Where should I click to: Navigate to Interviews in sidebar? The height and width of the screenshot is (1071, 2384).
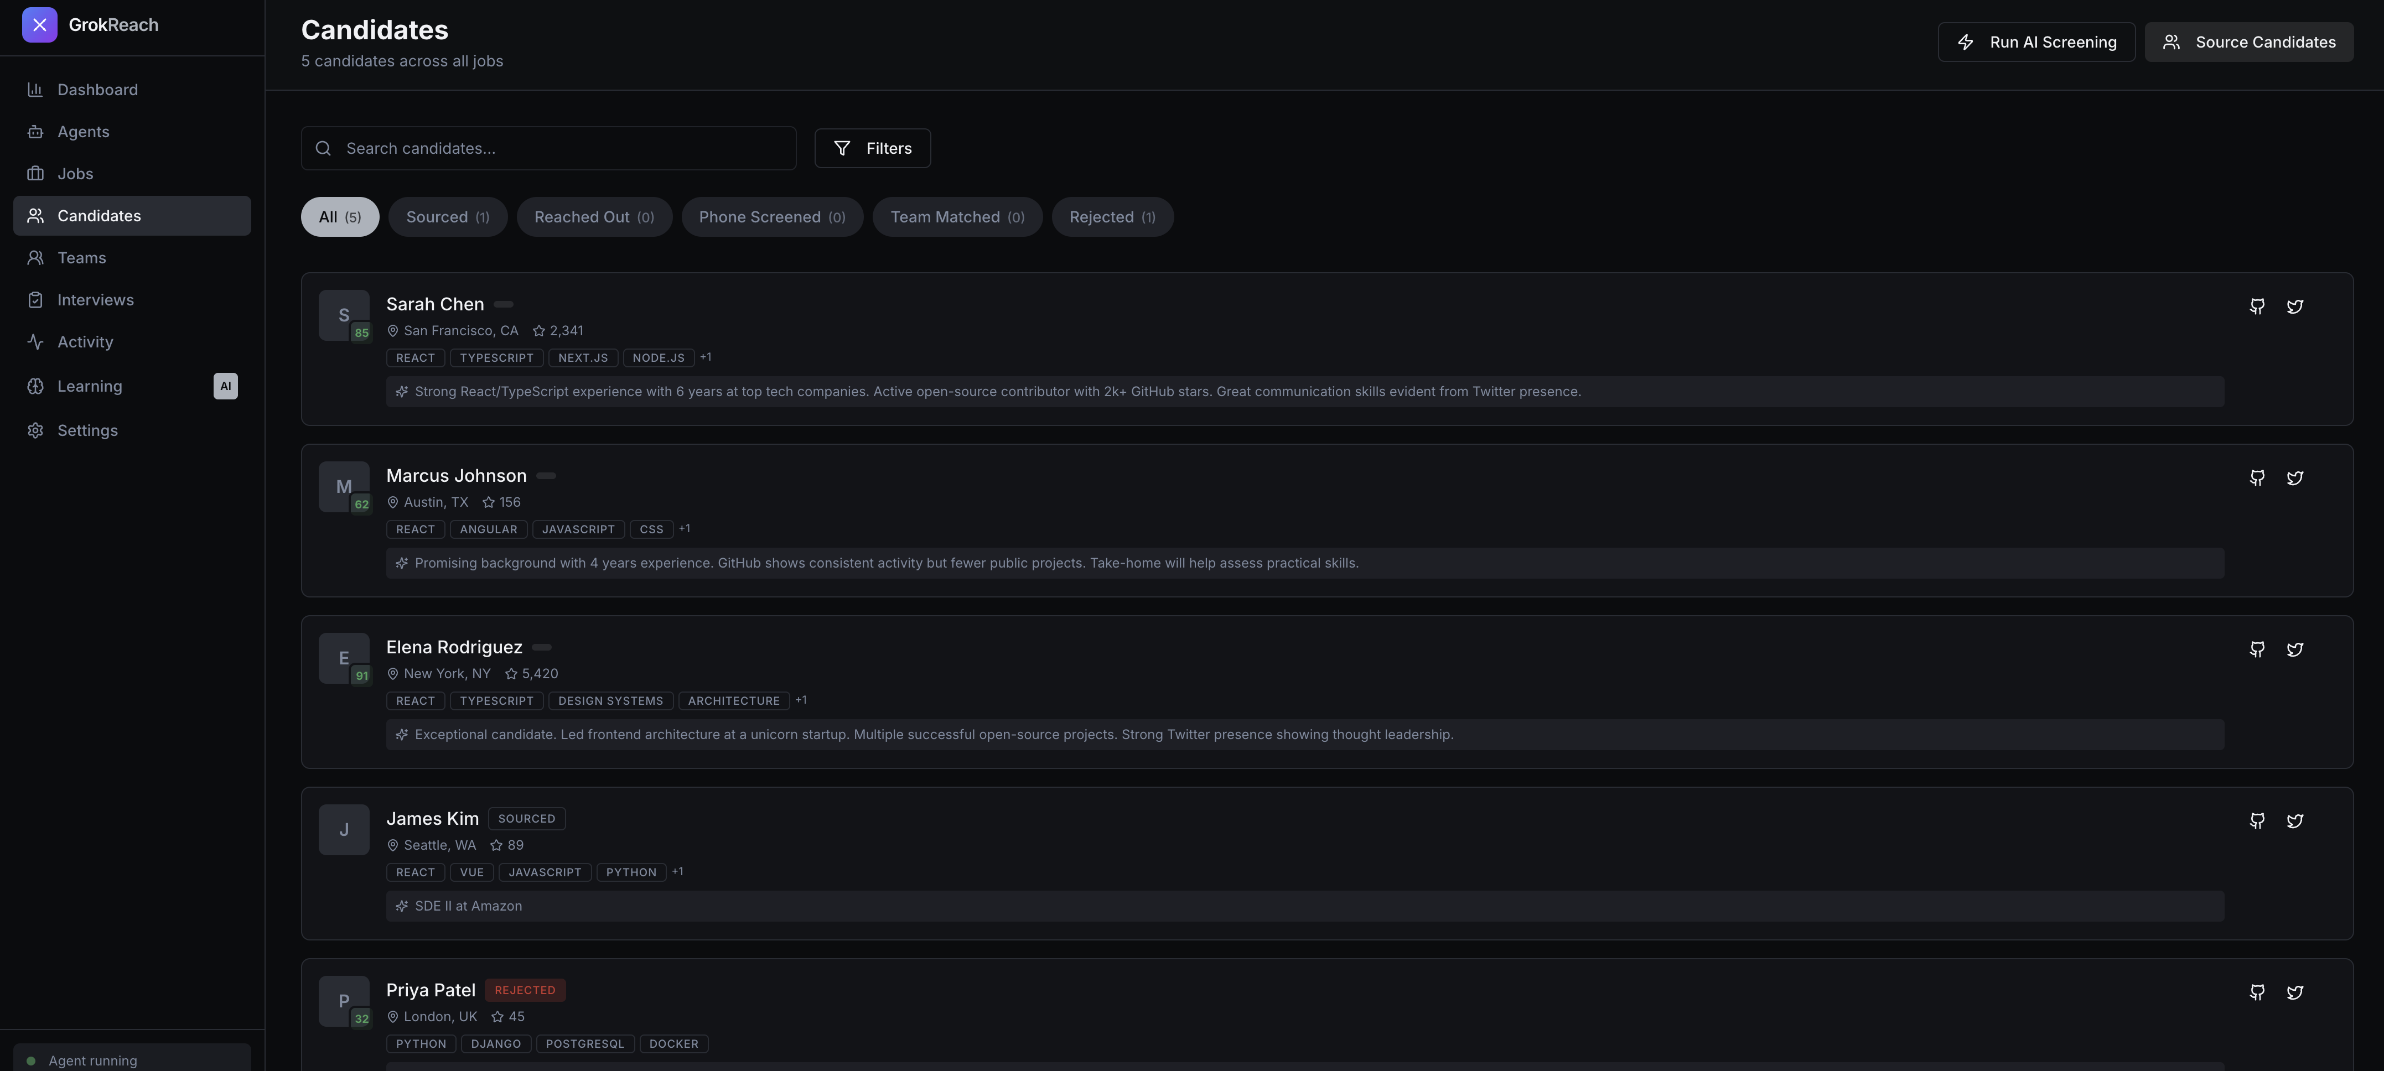95,300
